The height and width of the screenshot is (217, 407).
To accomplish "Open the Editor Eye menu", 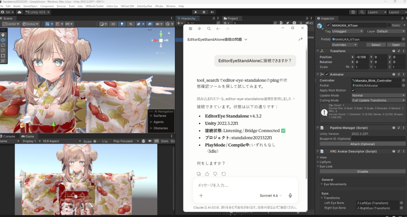I will click(112, 6).
